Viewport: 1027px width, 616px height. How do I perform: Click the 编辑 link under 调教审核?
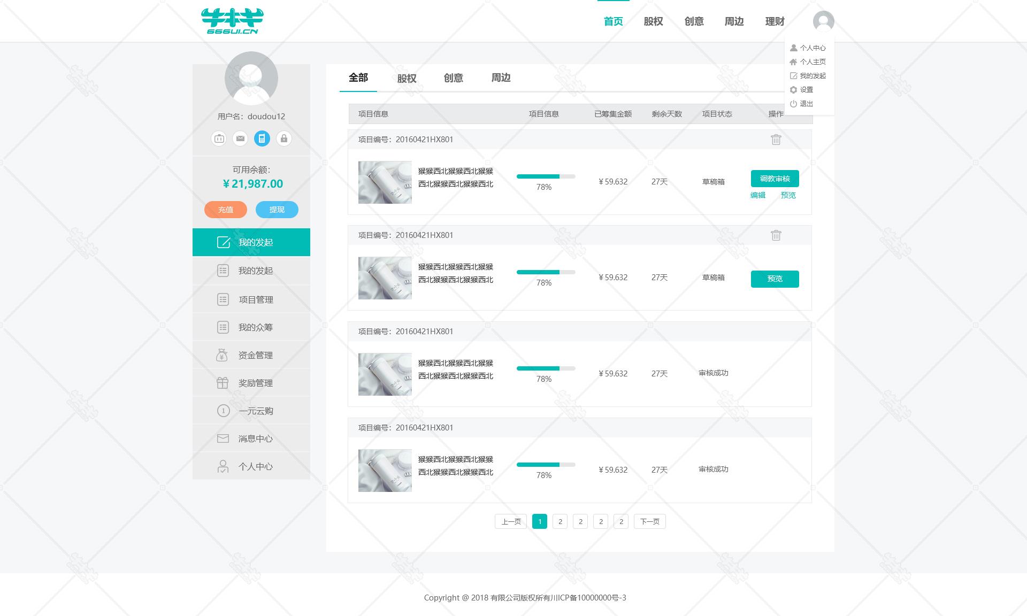coord(758,195)
